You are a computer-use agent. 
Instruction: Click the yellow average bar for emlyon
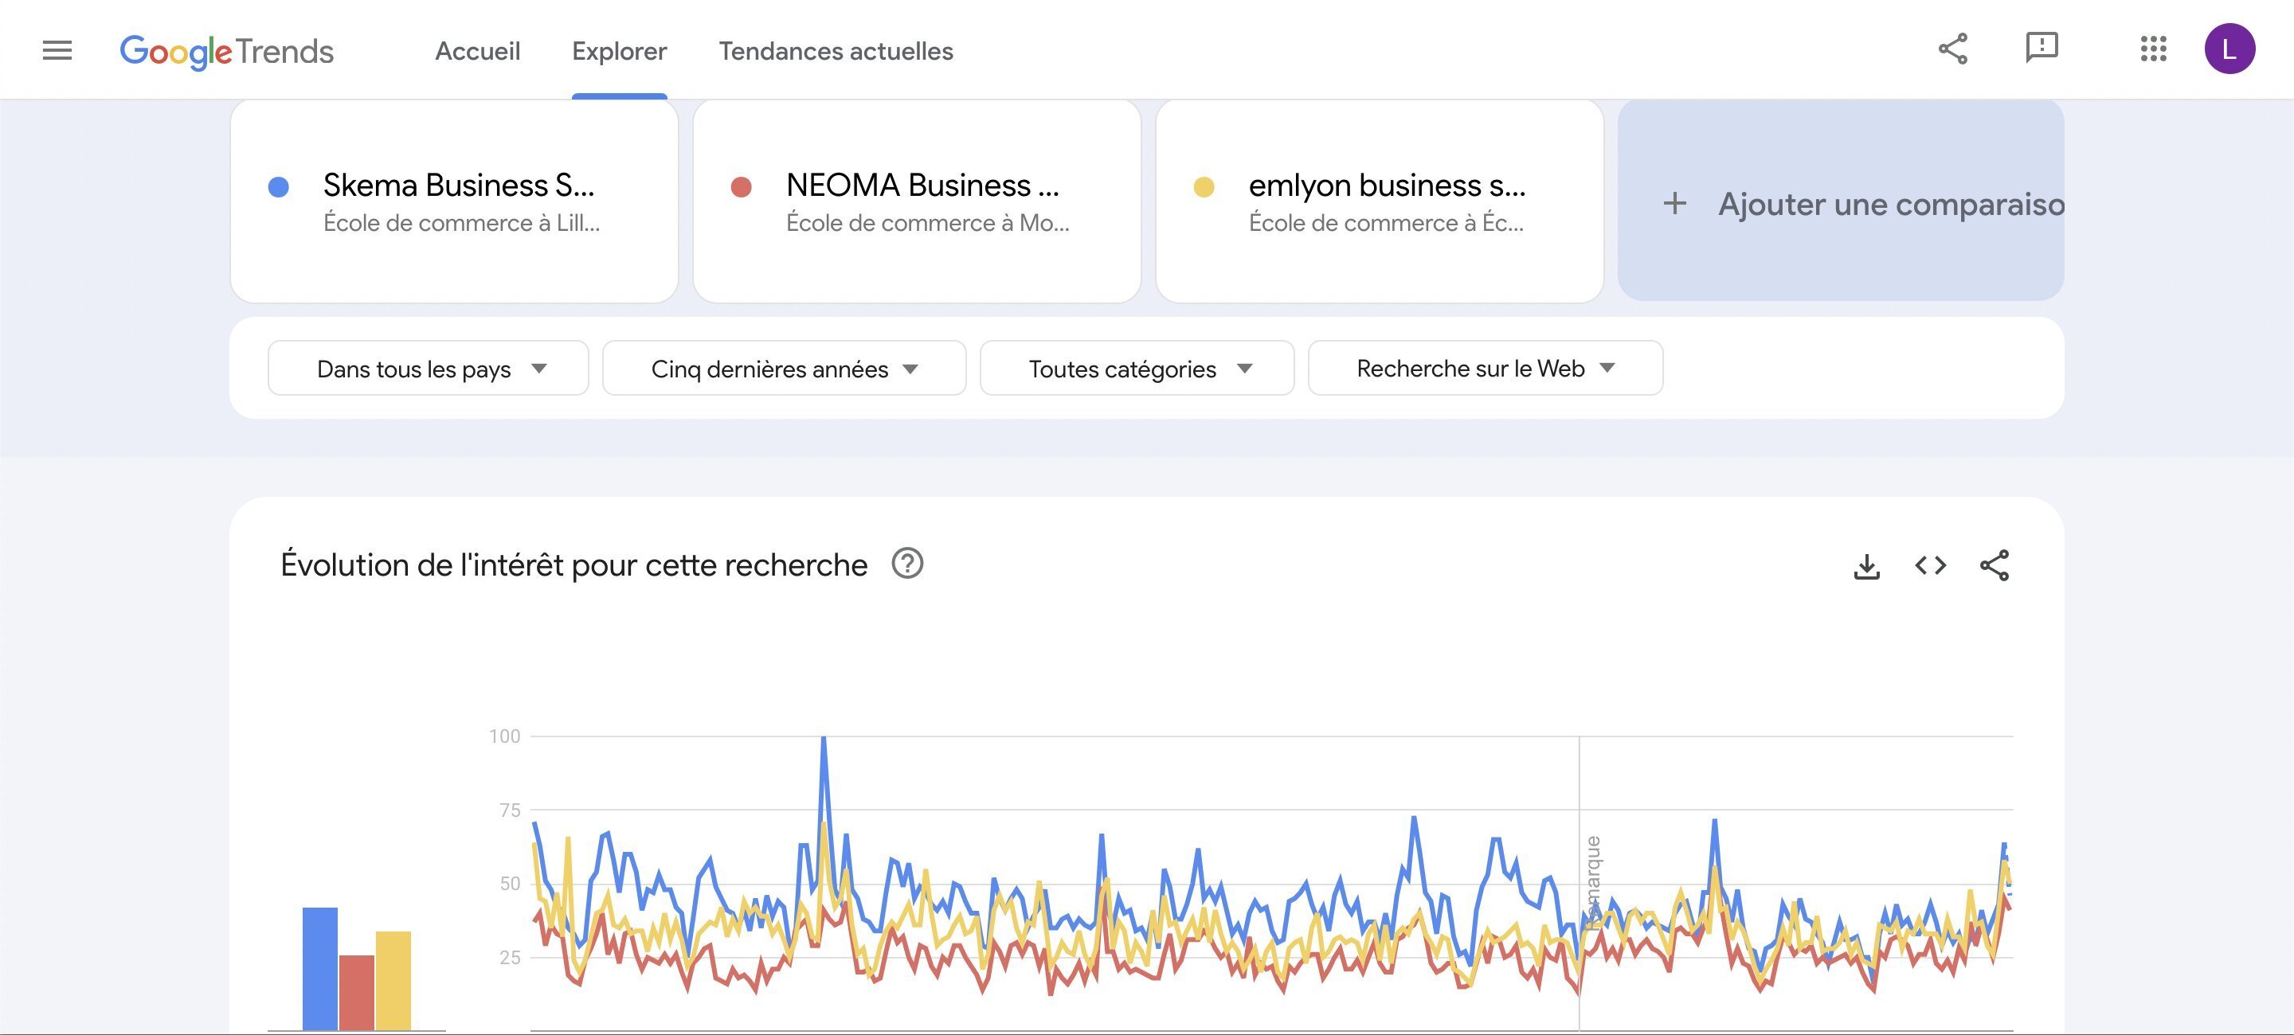pos(393,981)
